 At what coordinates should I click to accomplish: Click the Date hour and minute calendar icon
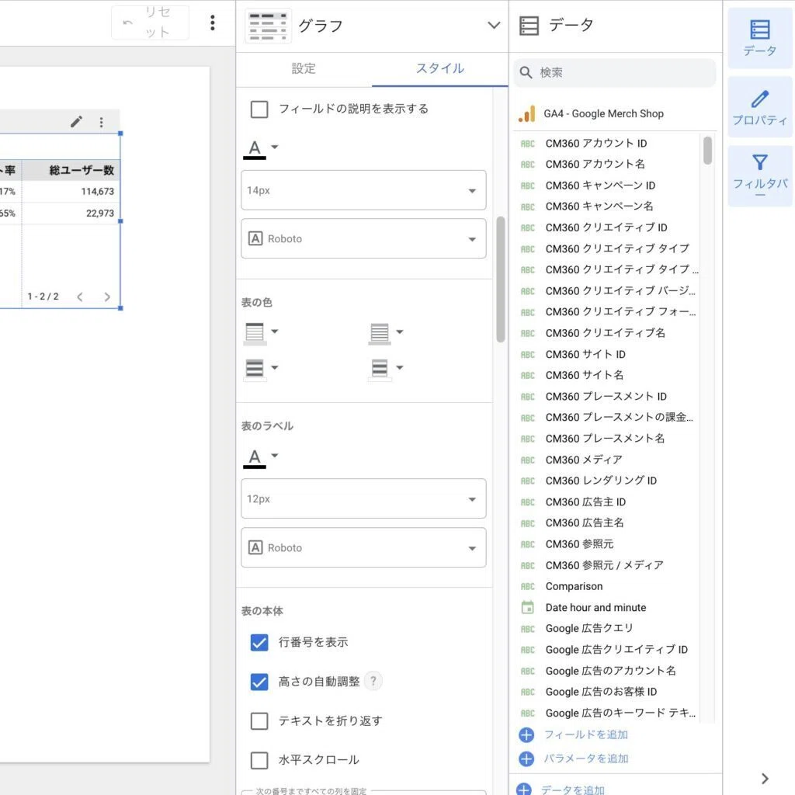[528, 607]
